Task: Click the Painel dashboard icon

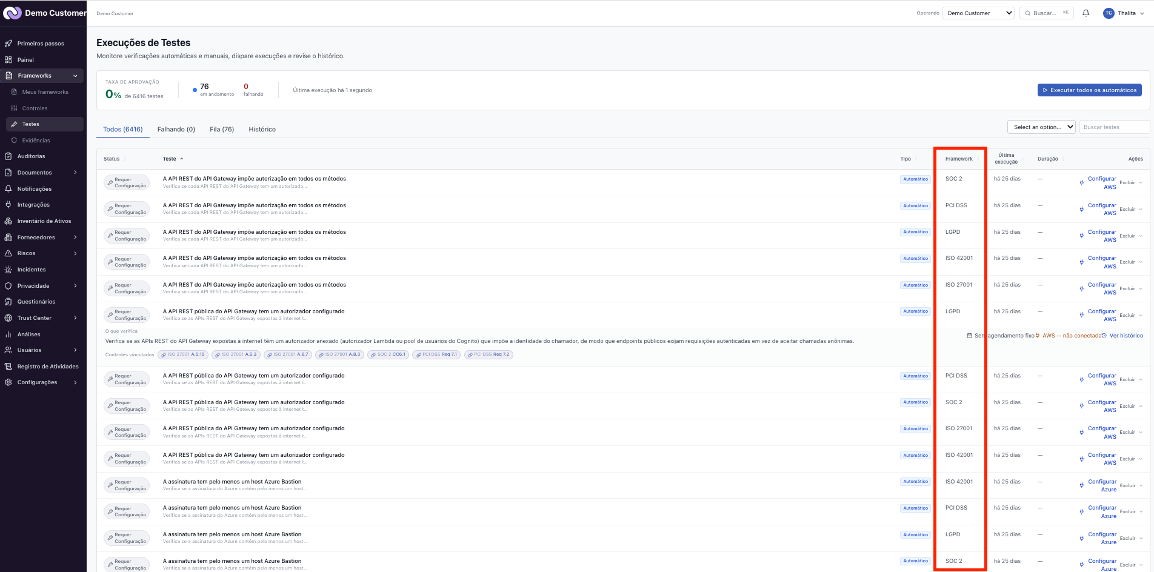Action: pyautogui.click(x=8, y=60)
